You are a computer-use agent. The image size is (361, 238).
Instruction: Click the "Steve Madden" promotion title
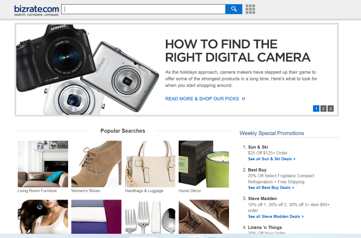(262, 198)
